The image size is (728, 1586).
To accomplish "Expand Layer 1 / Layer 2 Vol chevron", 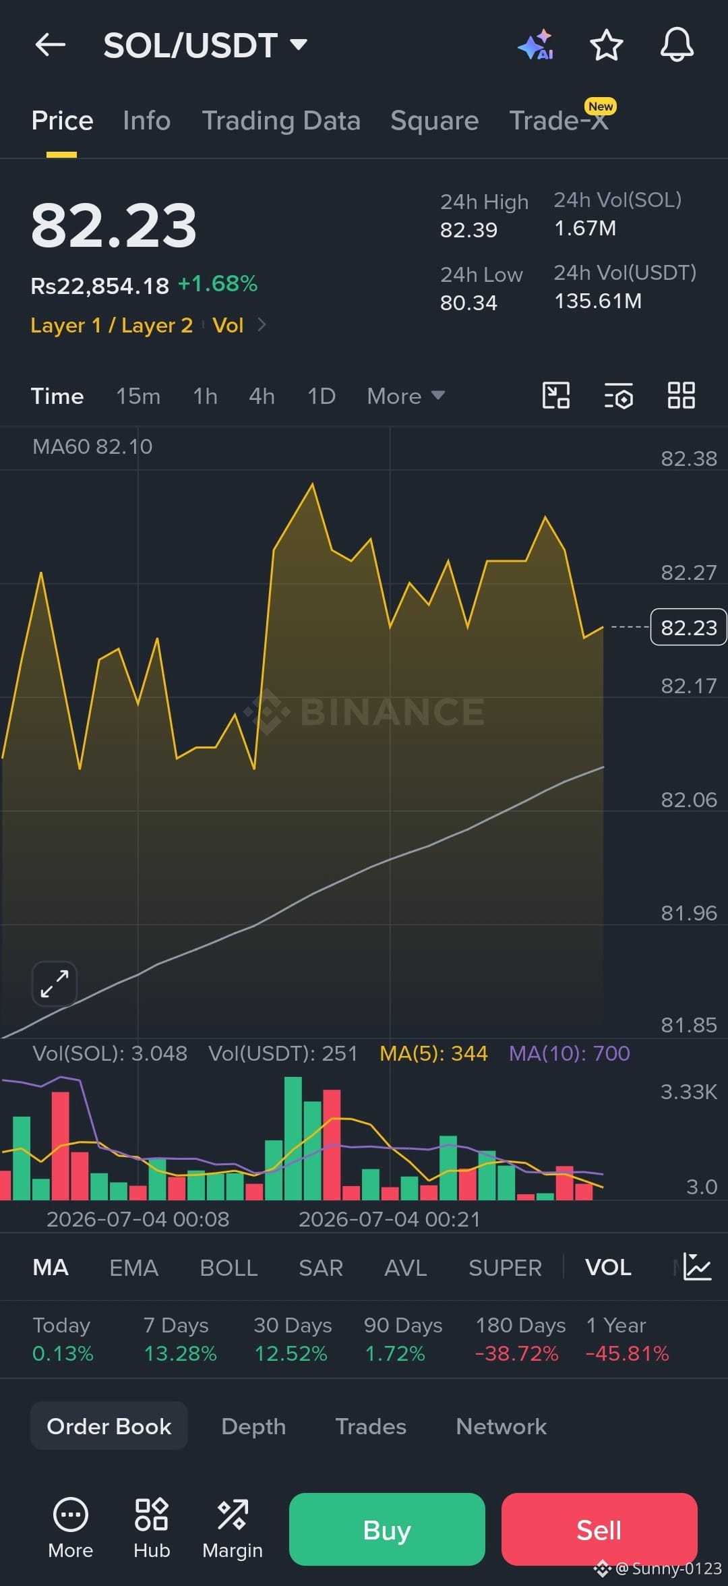I will 262,325.
